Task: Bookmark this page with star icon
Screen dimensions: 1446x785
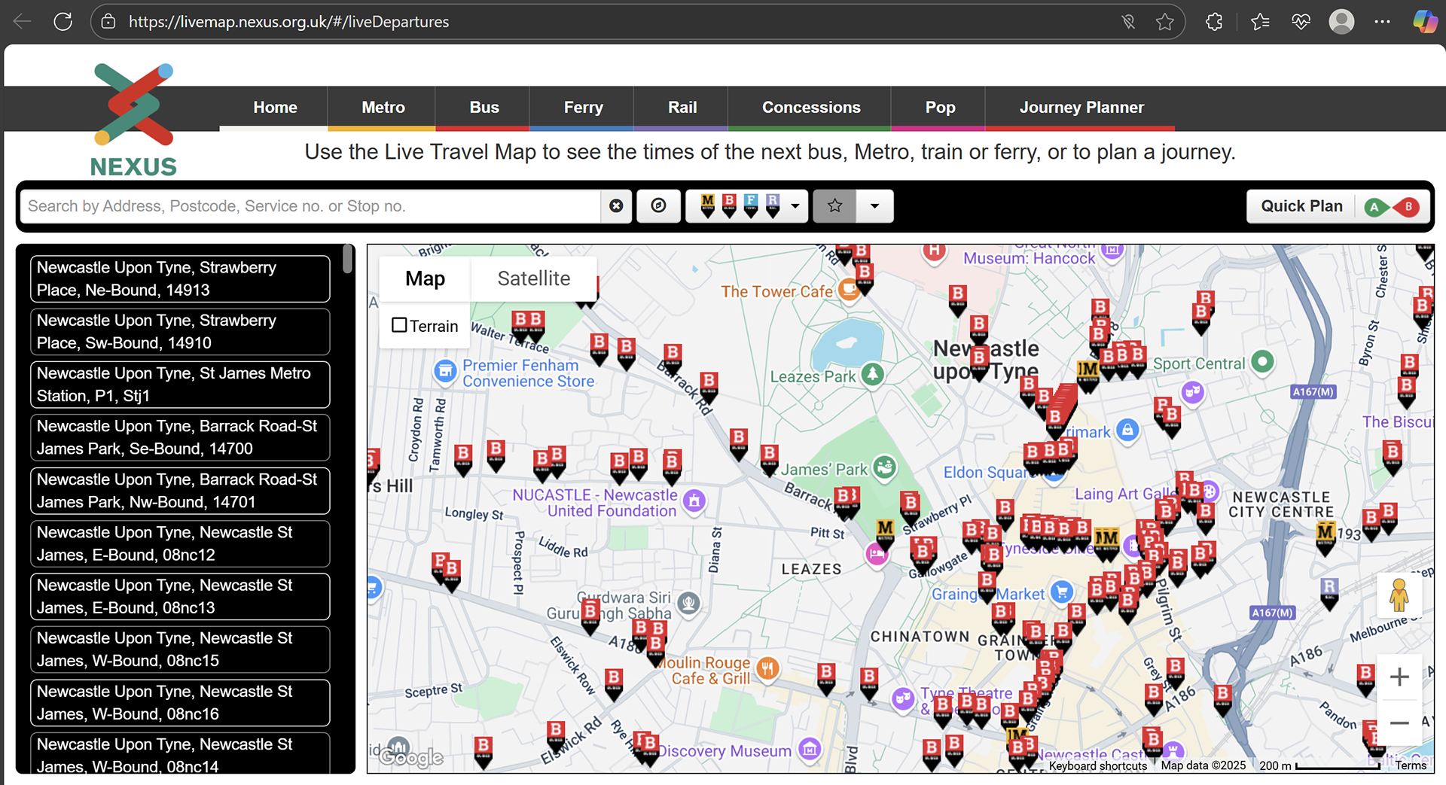Action: [1164, 22]
